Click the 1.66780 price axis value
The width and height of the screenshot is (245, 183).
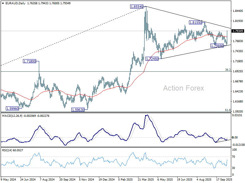[238, 81]
